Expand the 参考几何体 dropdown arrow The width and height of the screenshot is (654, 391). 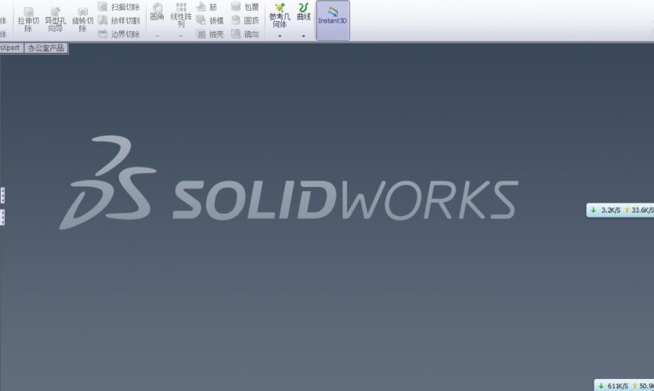coord(280,36)
